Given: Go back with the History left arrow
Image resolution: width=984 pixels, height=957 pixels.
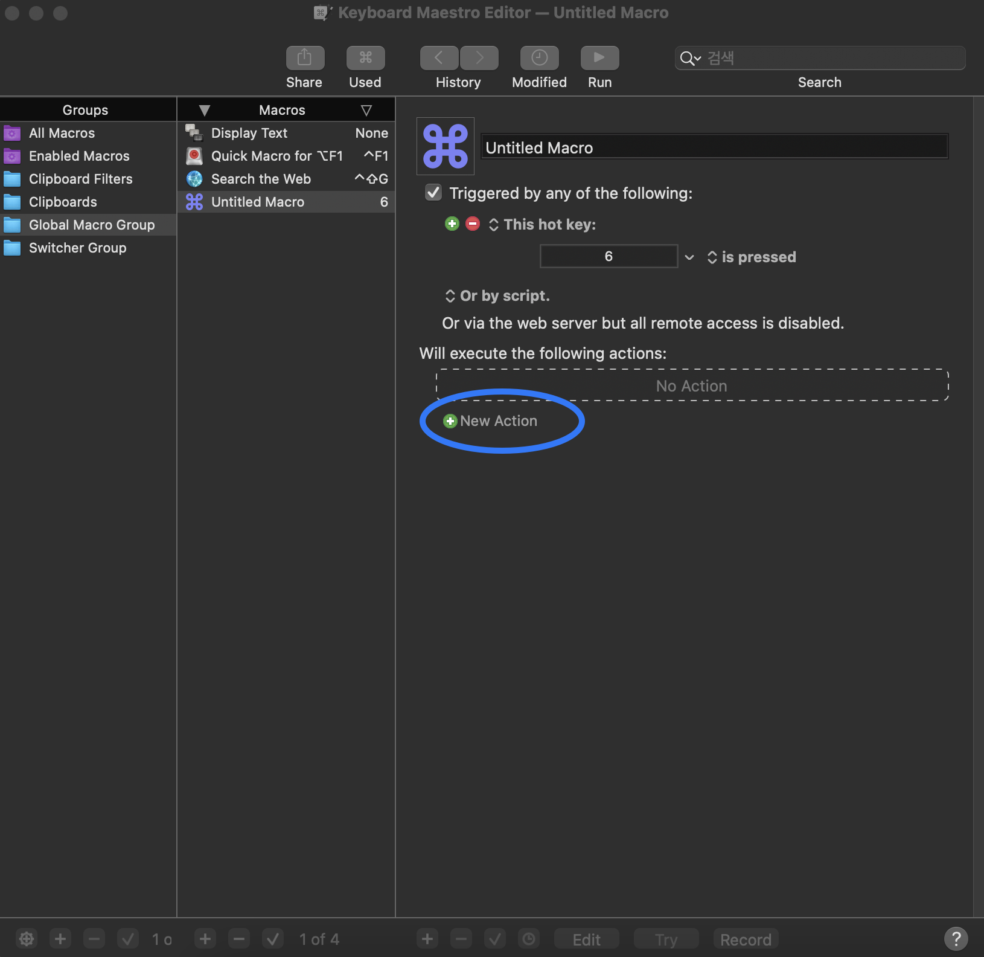Looking at the screenshot, I should click(x=439, y=58).
